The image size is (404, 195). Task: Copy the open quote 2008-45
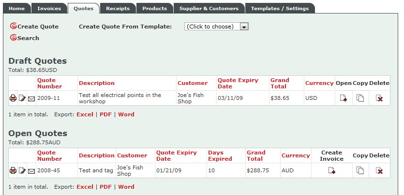360,170
